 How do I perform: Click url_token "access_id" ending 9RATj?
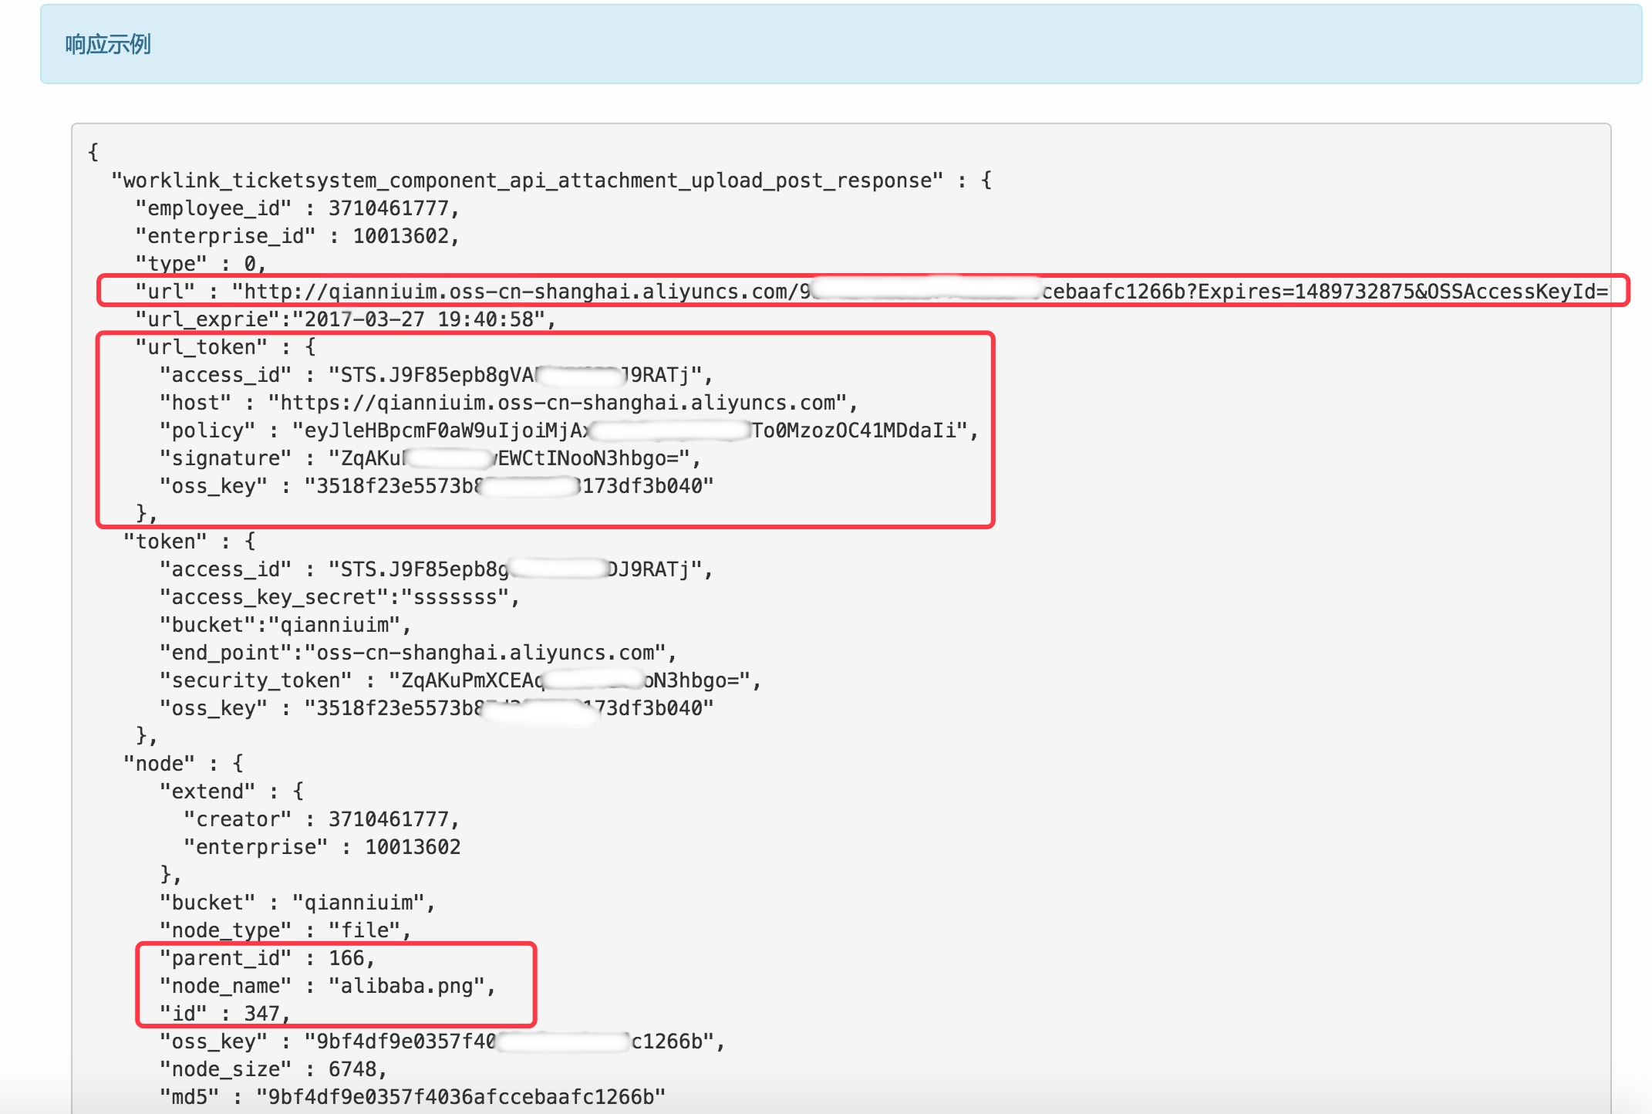436,375
